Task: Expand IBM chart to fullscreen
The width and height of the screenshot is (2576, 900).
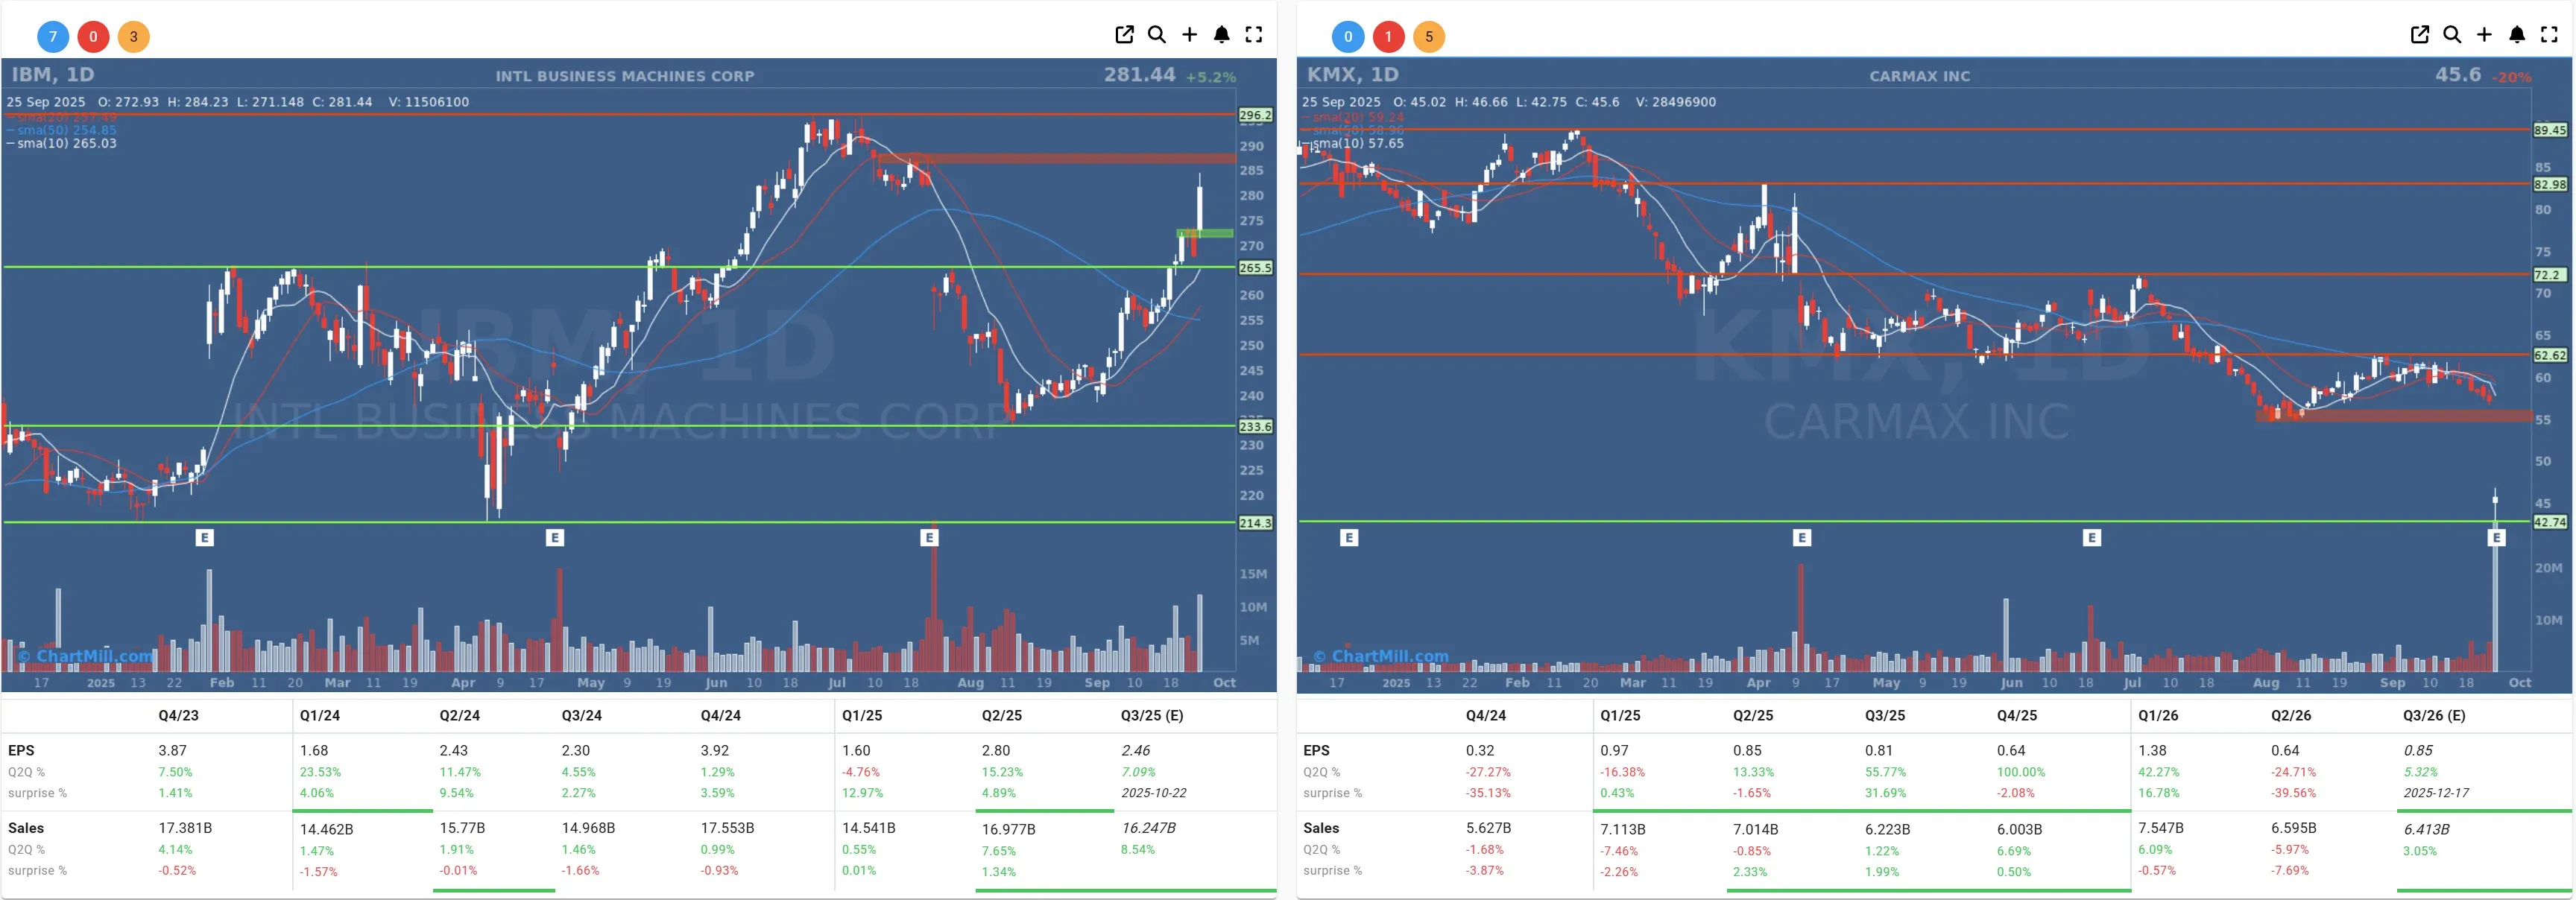Action: (1253, 35)
